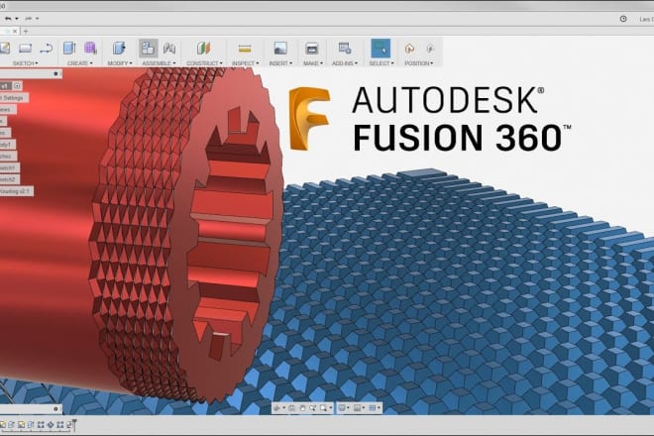Click the Viewports layout icon
The height and width of the screenshot is (436, 654).
click(373, 407)
